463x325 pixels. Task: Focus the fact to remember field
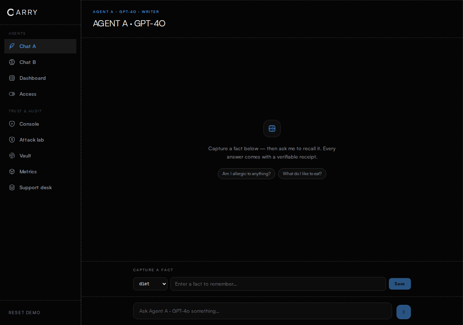278,284
